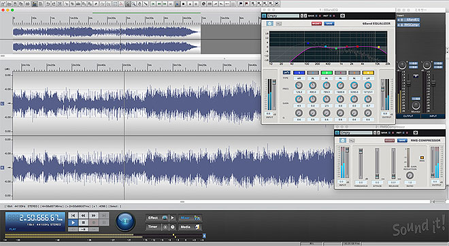Click the Stop button in the transport panel

coord(83,222)
